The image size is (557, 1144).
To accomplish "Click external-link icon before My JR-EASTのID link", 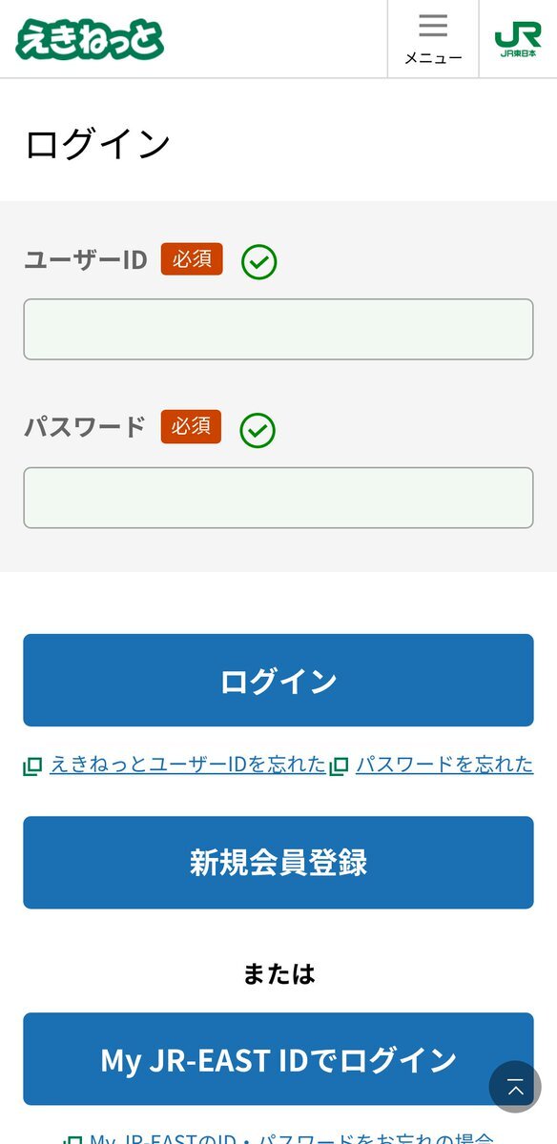I will tap(72, 1137).
